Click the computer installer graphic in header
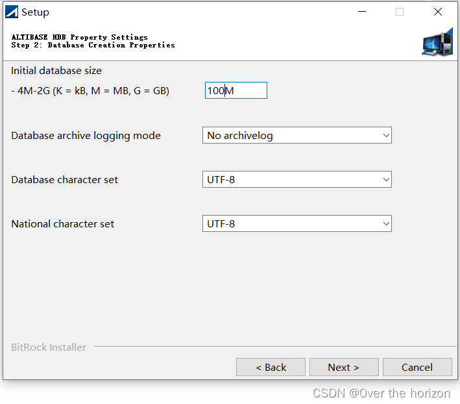This screenshot has height=404, width=460. click(437, 42)
